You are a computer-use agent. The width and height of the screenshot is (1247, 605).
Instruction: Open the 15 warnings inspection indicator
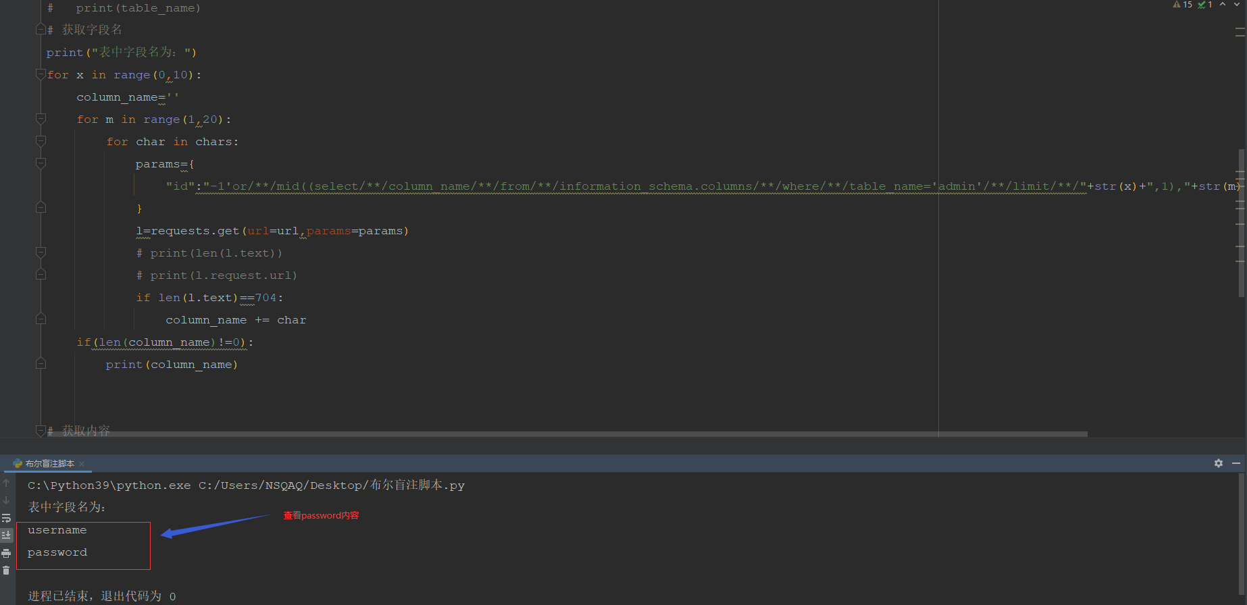coord(1183,5)
